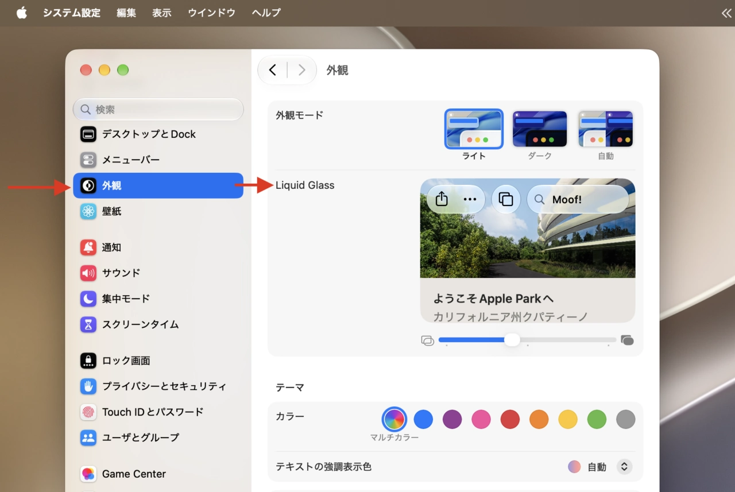Click the ようこそApple Parkへ heading text
The image size is (735, 492).
[493, 299]
